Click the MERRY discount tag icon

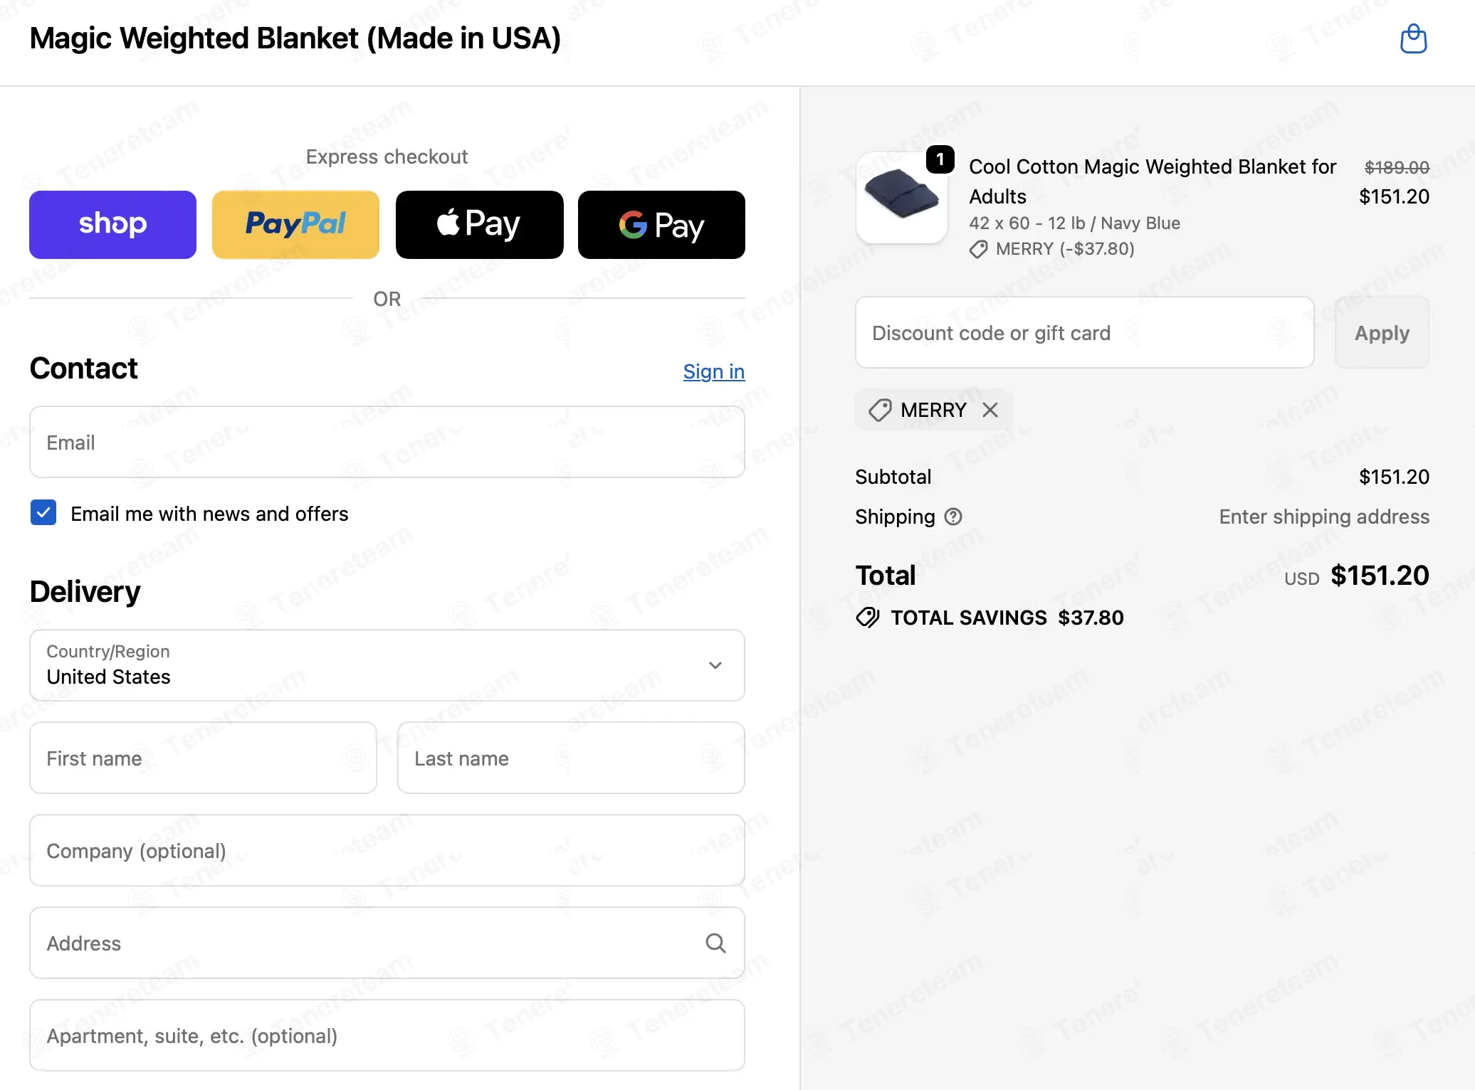880,410
